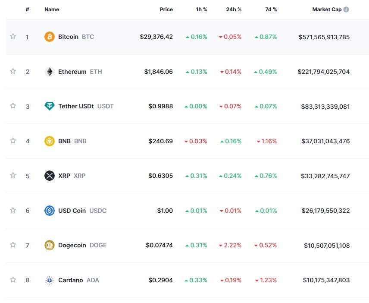Click the USD Coin logo icon
The width and height of the screenshot is (369, 303).
click(x=50, y=211)
